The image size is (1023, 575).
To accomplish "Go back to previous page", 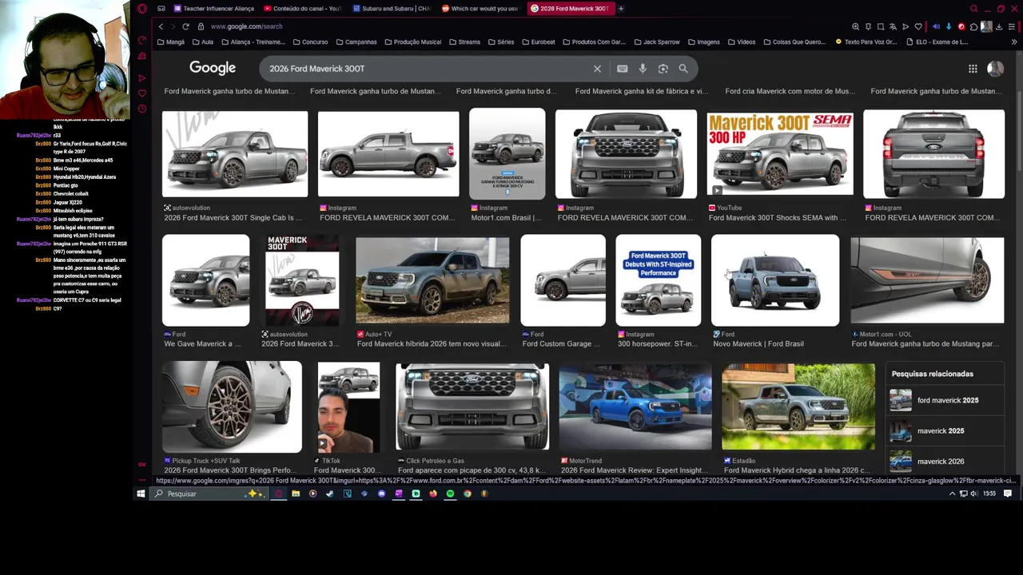I will pyautogui.click(x=161, y=26).
